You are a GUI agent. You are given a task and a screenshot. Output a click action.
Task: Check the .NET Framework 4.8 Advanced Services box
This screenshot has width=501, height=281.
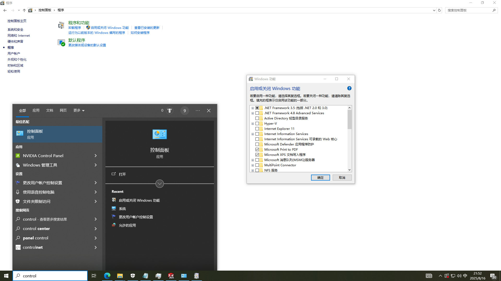(x=257, y=113)
